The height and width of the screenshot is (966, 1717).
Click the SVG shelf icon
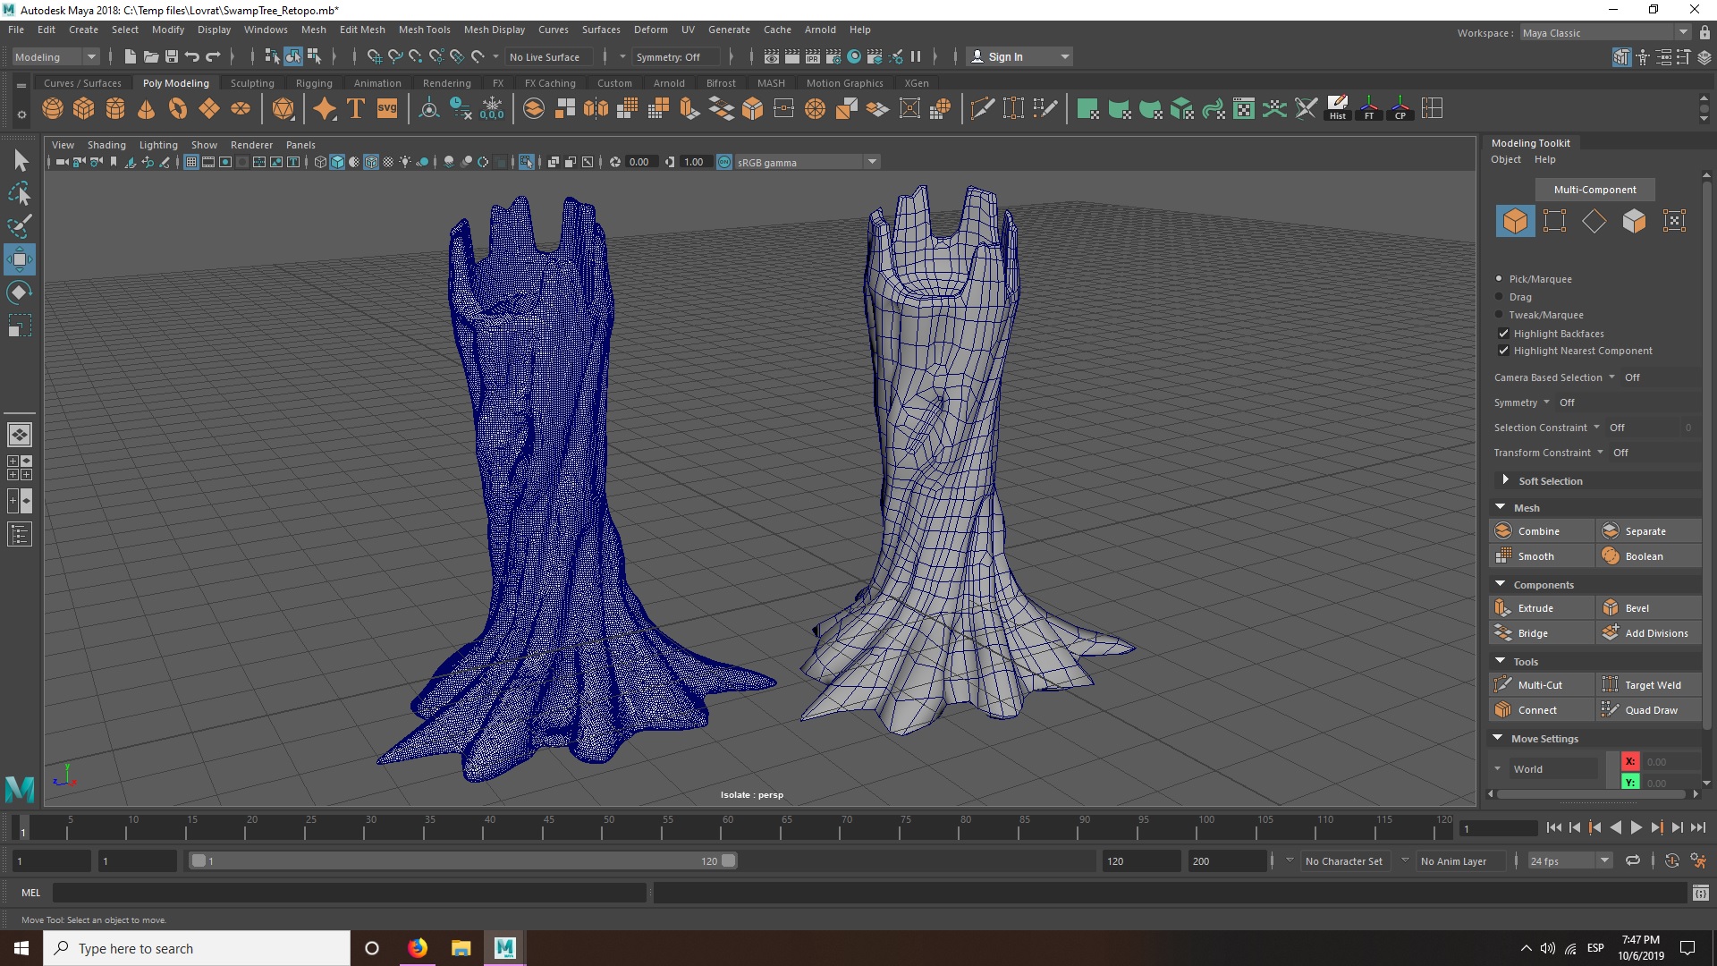point(386,109)
